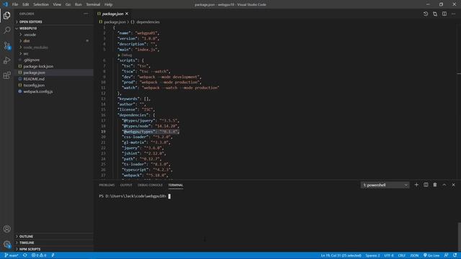Open errors and warnings count in status bar
The image size is (461, 259).
(39, 255)
